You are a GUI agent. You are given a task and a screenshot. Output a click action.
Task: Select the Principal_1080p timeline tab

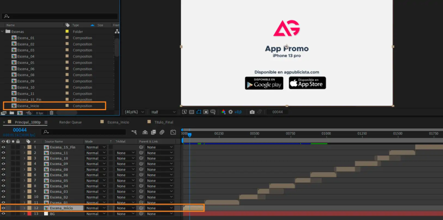(28, 122)
